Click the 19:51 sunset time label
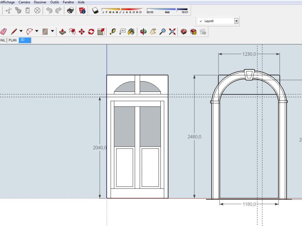This screenshot has width=302, height=226. (x=185, y=12)
